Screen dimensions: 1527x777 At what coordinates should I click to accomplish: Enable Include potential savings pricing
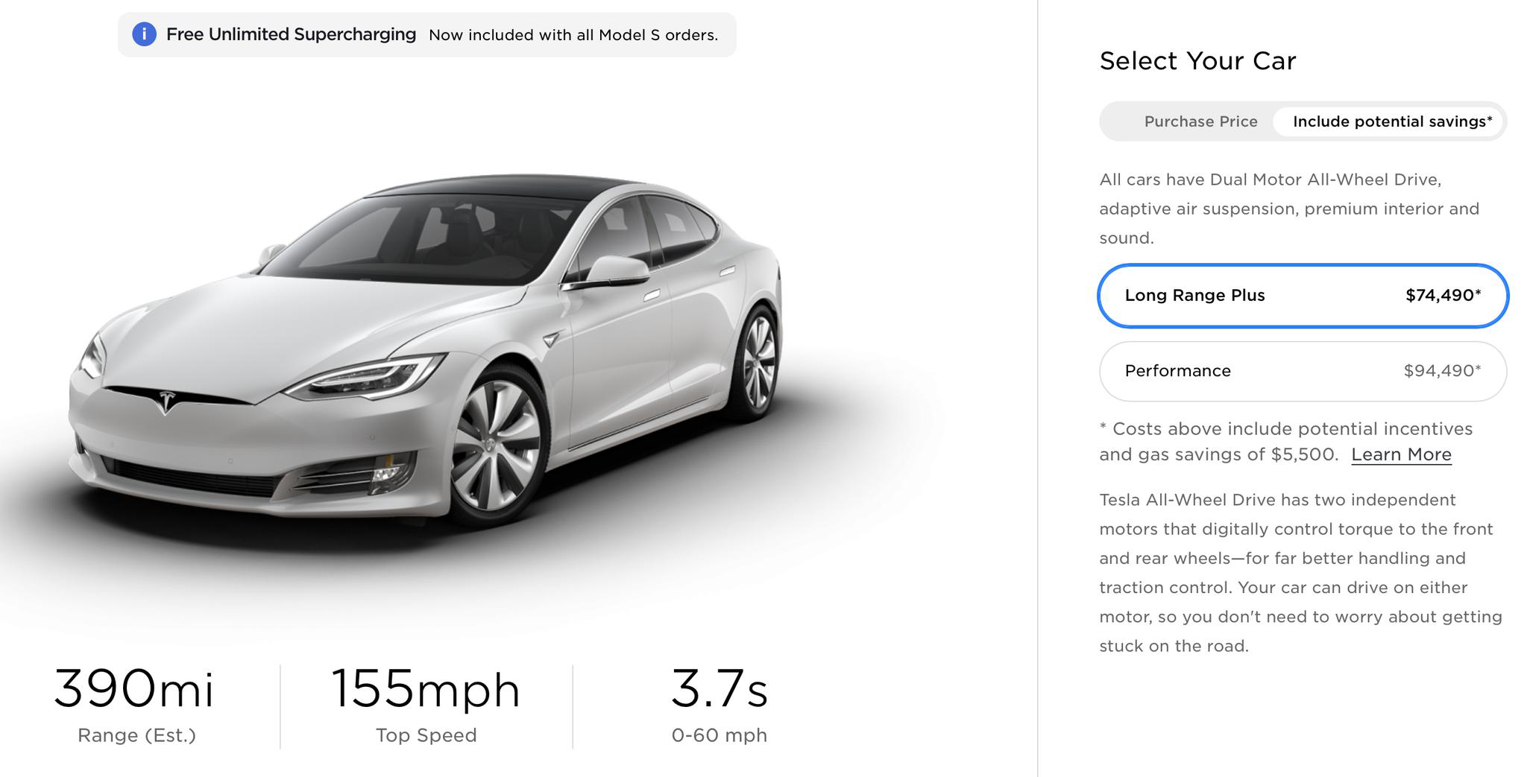pos(1392,121)
